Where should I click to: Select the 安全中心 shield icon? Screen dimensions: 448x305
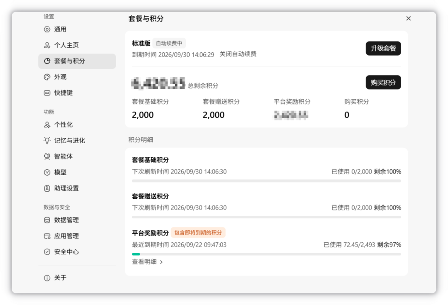point(47,252)
